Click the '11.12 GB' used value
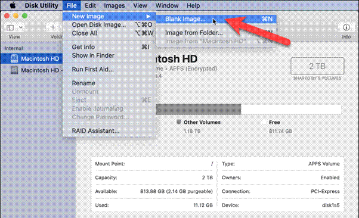 point(203,205)
